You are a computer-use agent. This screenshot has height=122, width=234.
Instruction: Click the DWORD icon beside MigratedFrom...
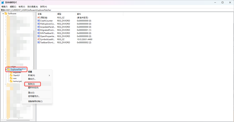click(x=38, y=30)
